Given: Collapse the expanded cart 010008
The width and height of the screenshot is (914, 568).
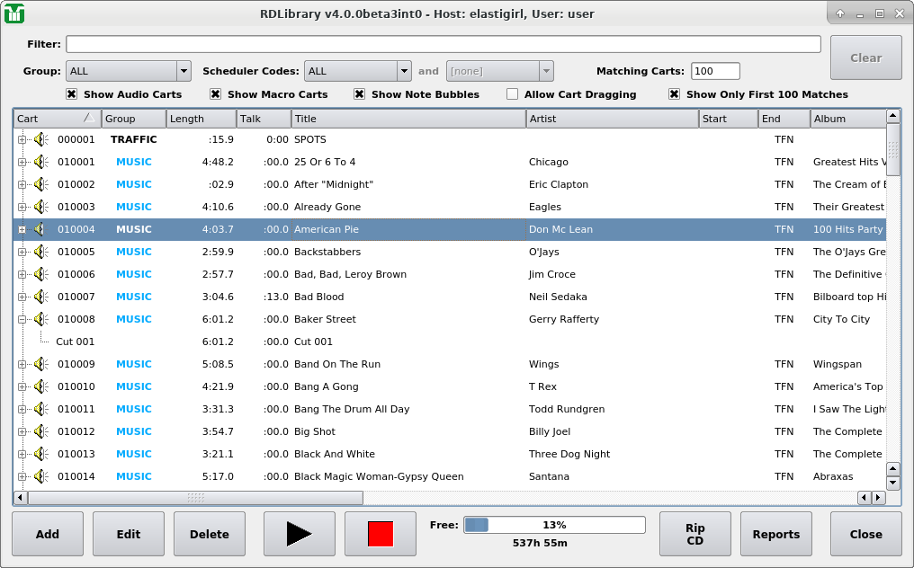Looking at the screenshot, I should (22, 319).
